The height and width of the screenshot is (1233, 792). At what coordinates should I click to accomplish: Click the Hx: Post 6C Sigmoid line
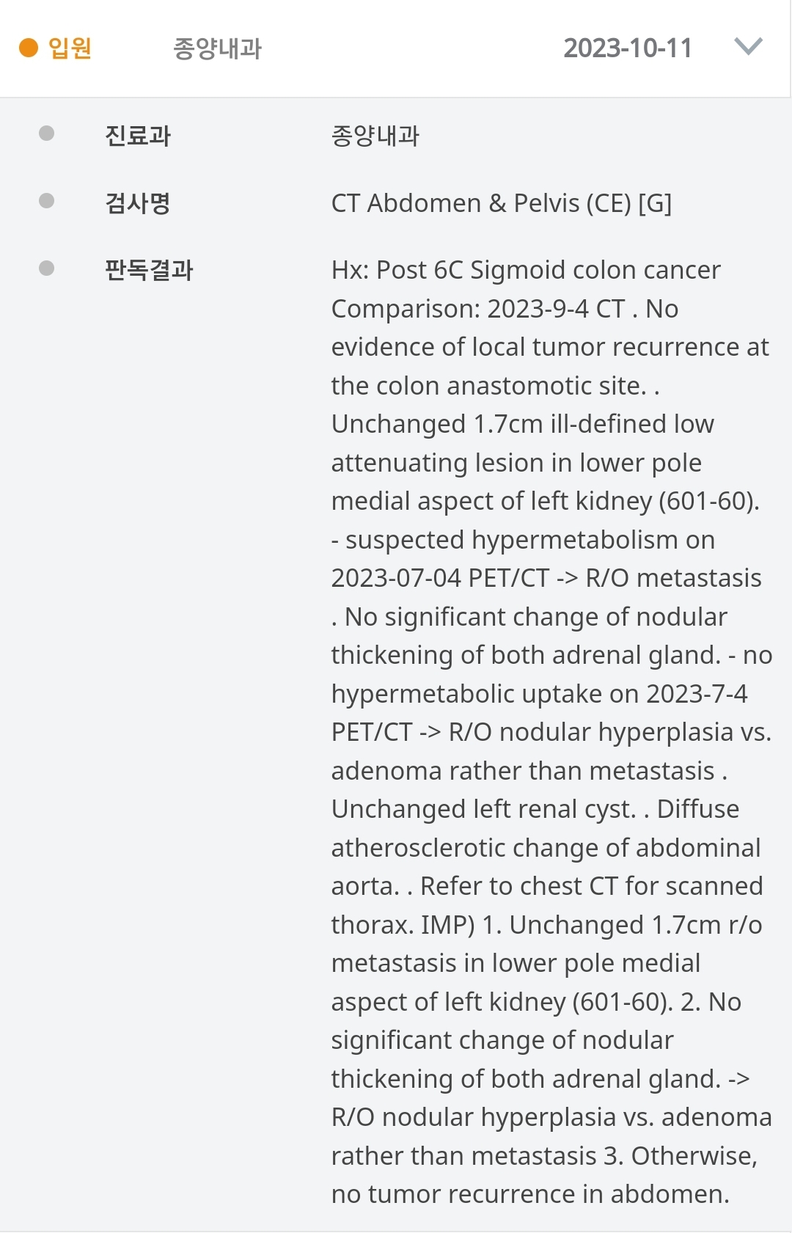click(526, 270)
